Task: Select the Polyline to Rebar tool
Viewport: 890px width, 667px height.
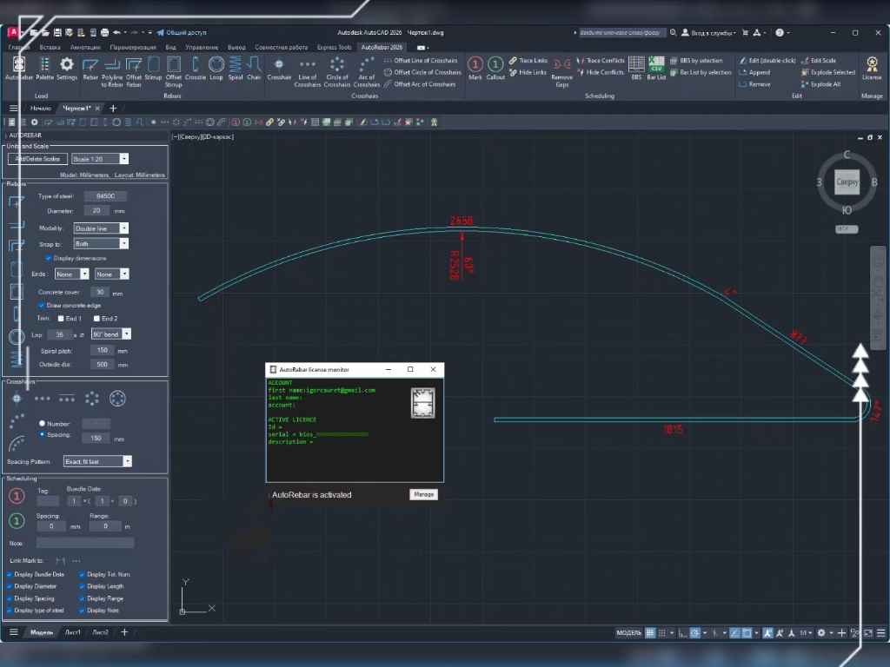Action: coord(111,67)
